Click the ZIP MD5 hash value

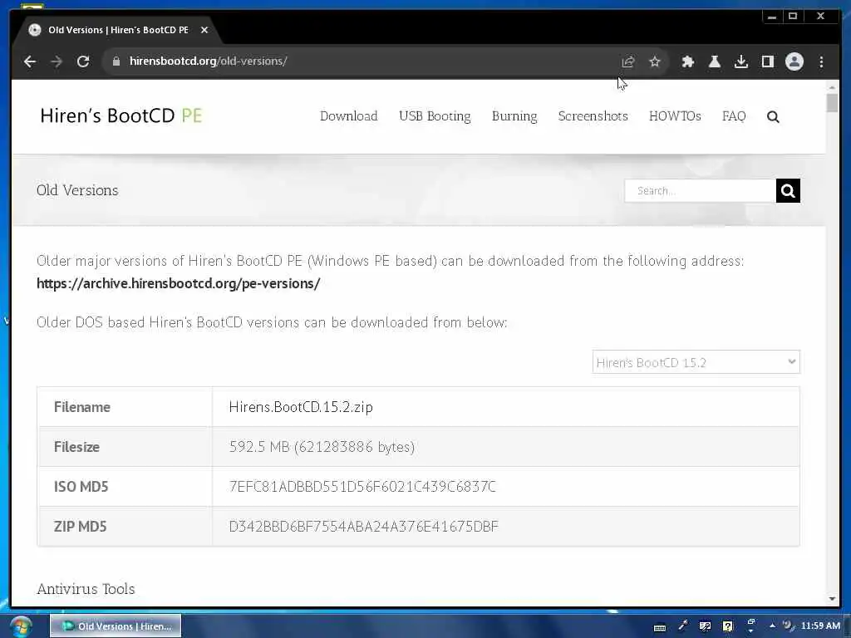point(364,526)
